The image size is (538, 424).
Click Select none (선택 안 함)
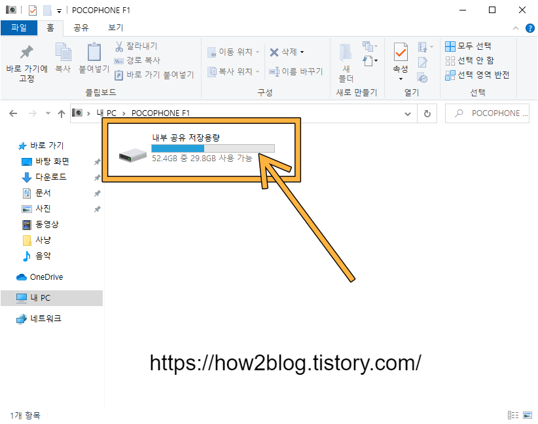[469, 60]
